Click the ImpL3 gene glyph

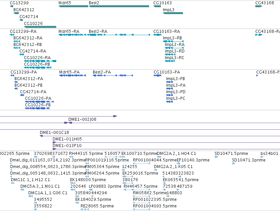click(173, 13)
